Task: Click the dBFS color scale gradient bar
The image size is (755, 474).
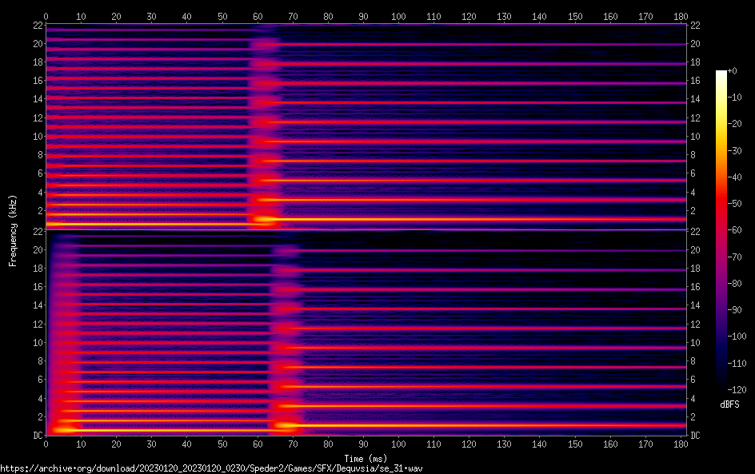Action: pyautogui.click(x=721, y=232)
